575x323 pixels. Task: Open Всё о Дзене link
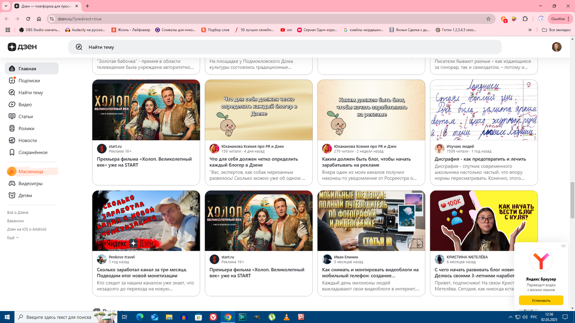pos(18,212)
